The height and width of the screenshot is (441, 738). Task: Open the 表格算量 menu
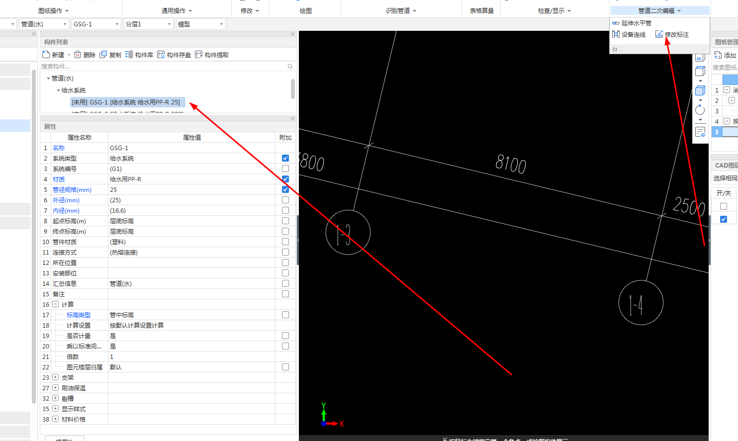tap(482, 10)
